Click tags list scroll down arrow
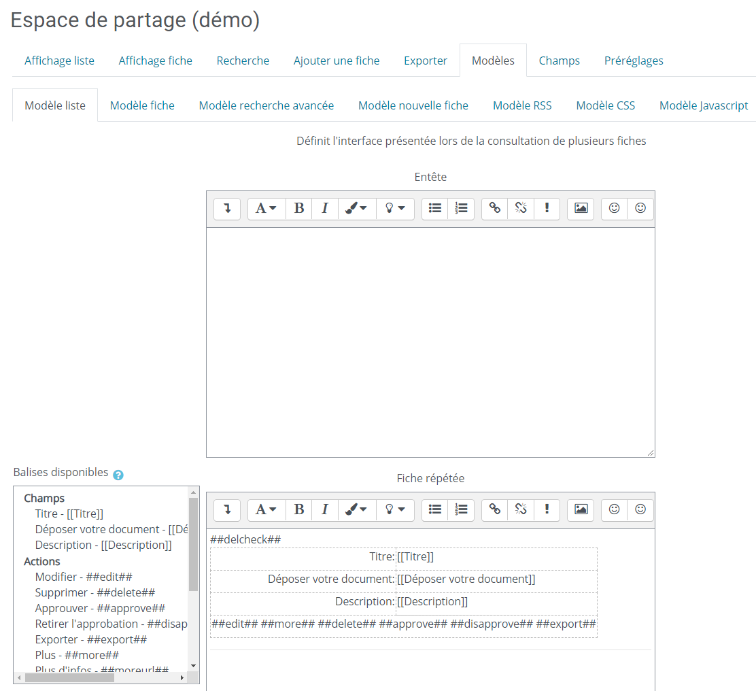 point(193,666)
